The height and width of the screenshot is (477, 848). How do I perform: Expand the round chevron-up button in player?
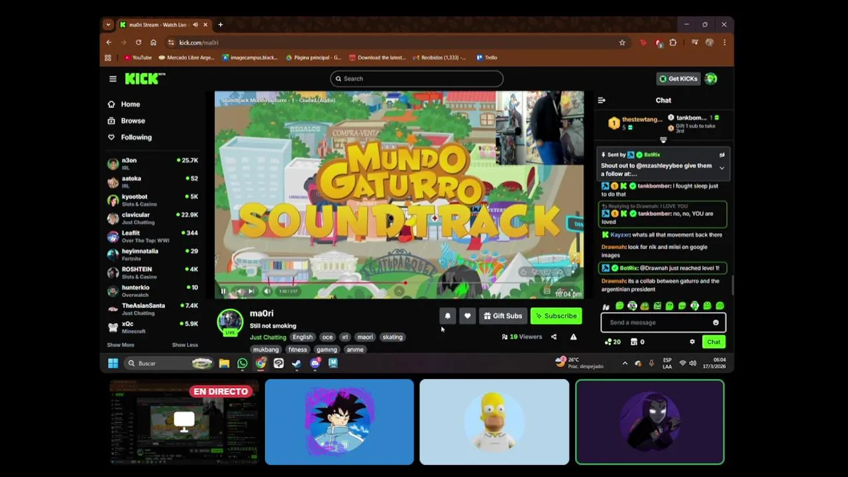coord(399,291)
